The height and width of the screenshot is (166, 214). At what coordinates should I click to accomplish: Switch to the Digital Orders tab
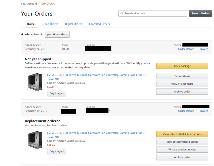(x=73, y=24)
